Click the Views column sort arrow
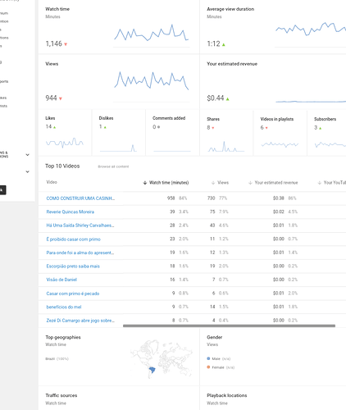346x410 pixels. pyautogui.click(x=213, y=183)
